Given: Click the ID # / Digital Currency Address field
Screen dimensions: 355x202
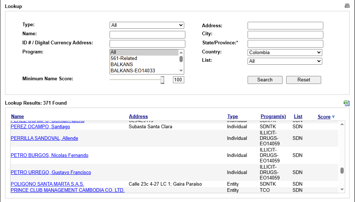Looking at the screenshot, I should click(147, 44).
